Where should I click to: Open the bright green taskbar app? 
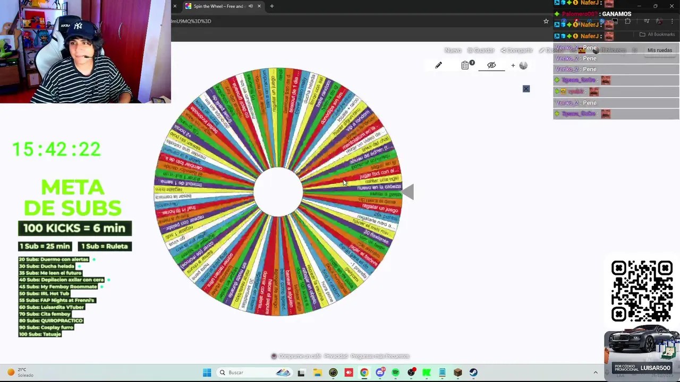(427, 372)
